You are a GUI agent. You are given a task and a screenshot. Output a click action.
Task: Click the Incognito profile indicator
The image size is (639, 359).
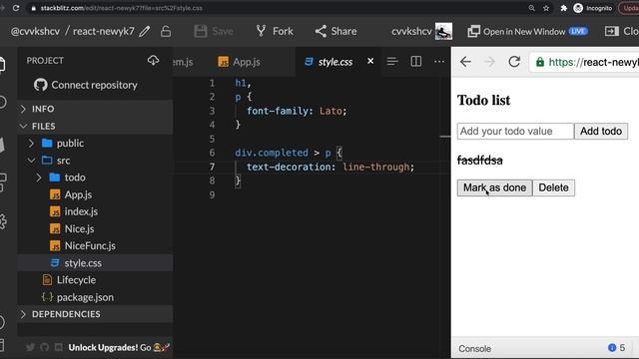(x=593, y=8)
